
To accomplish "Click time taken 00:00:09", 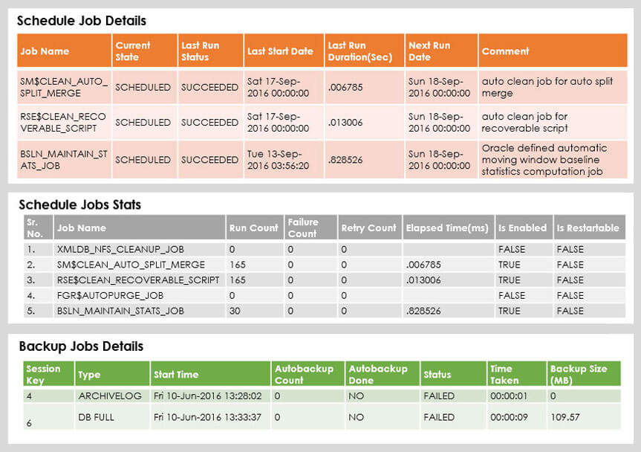I will tap(509, 417).
